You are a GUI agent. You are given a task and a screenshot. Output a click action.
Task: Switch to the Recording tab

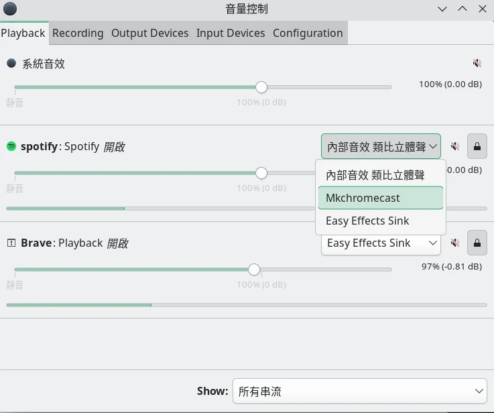tap(78, 33)
